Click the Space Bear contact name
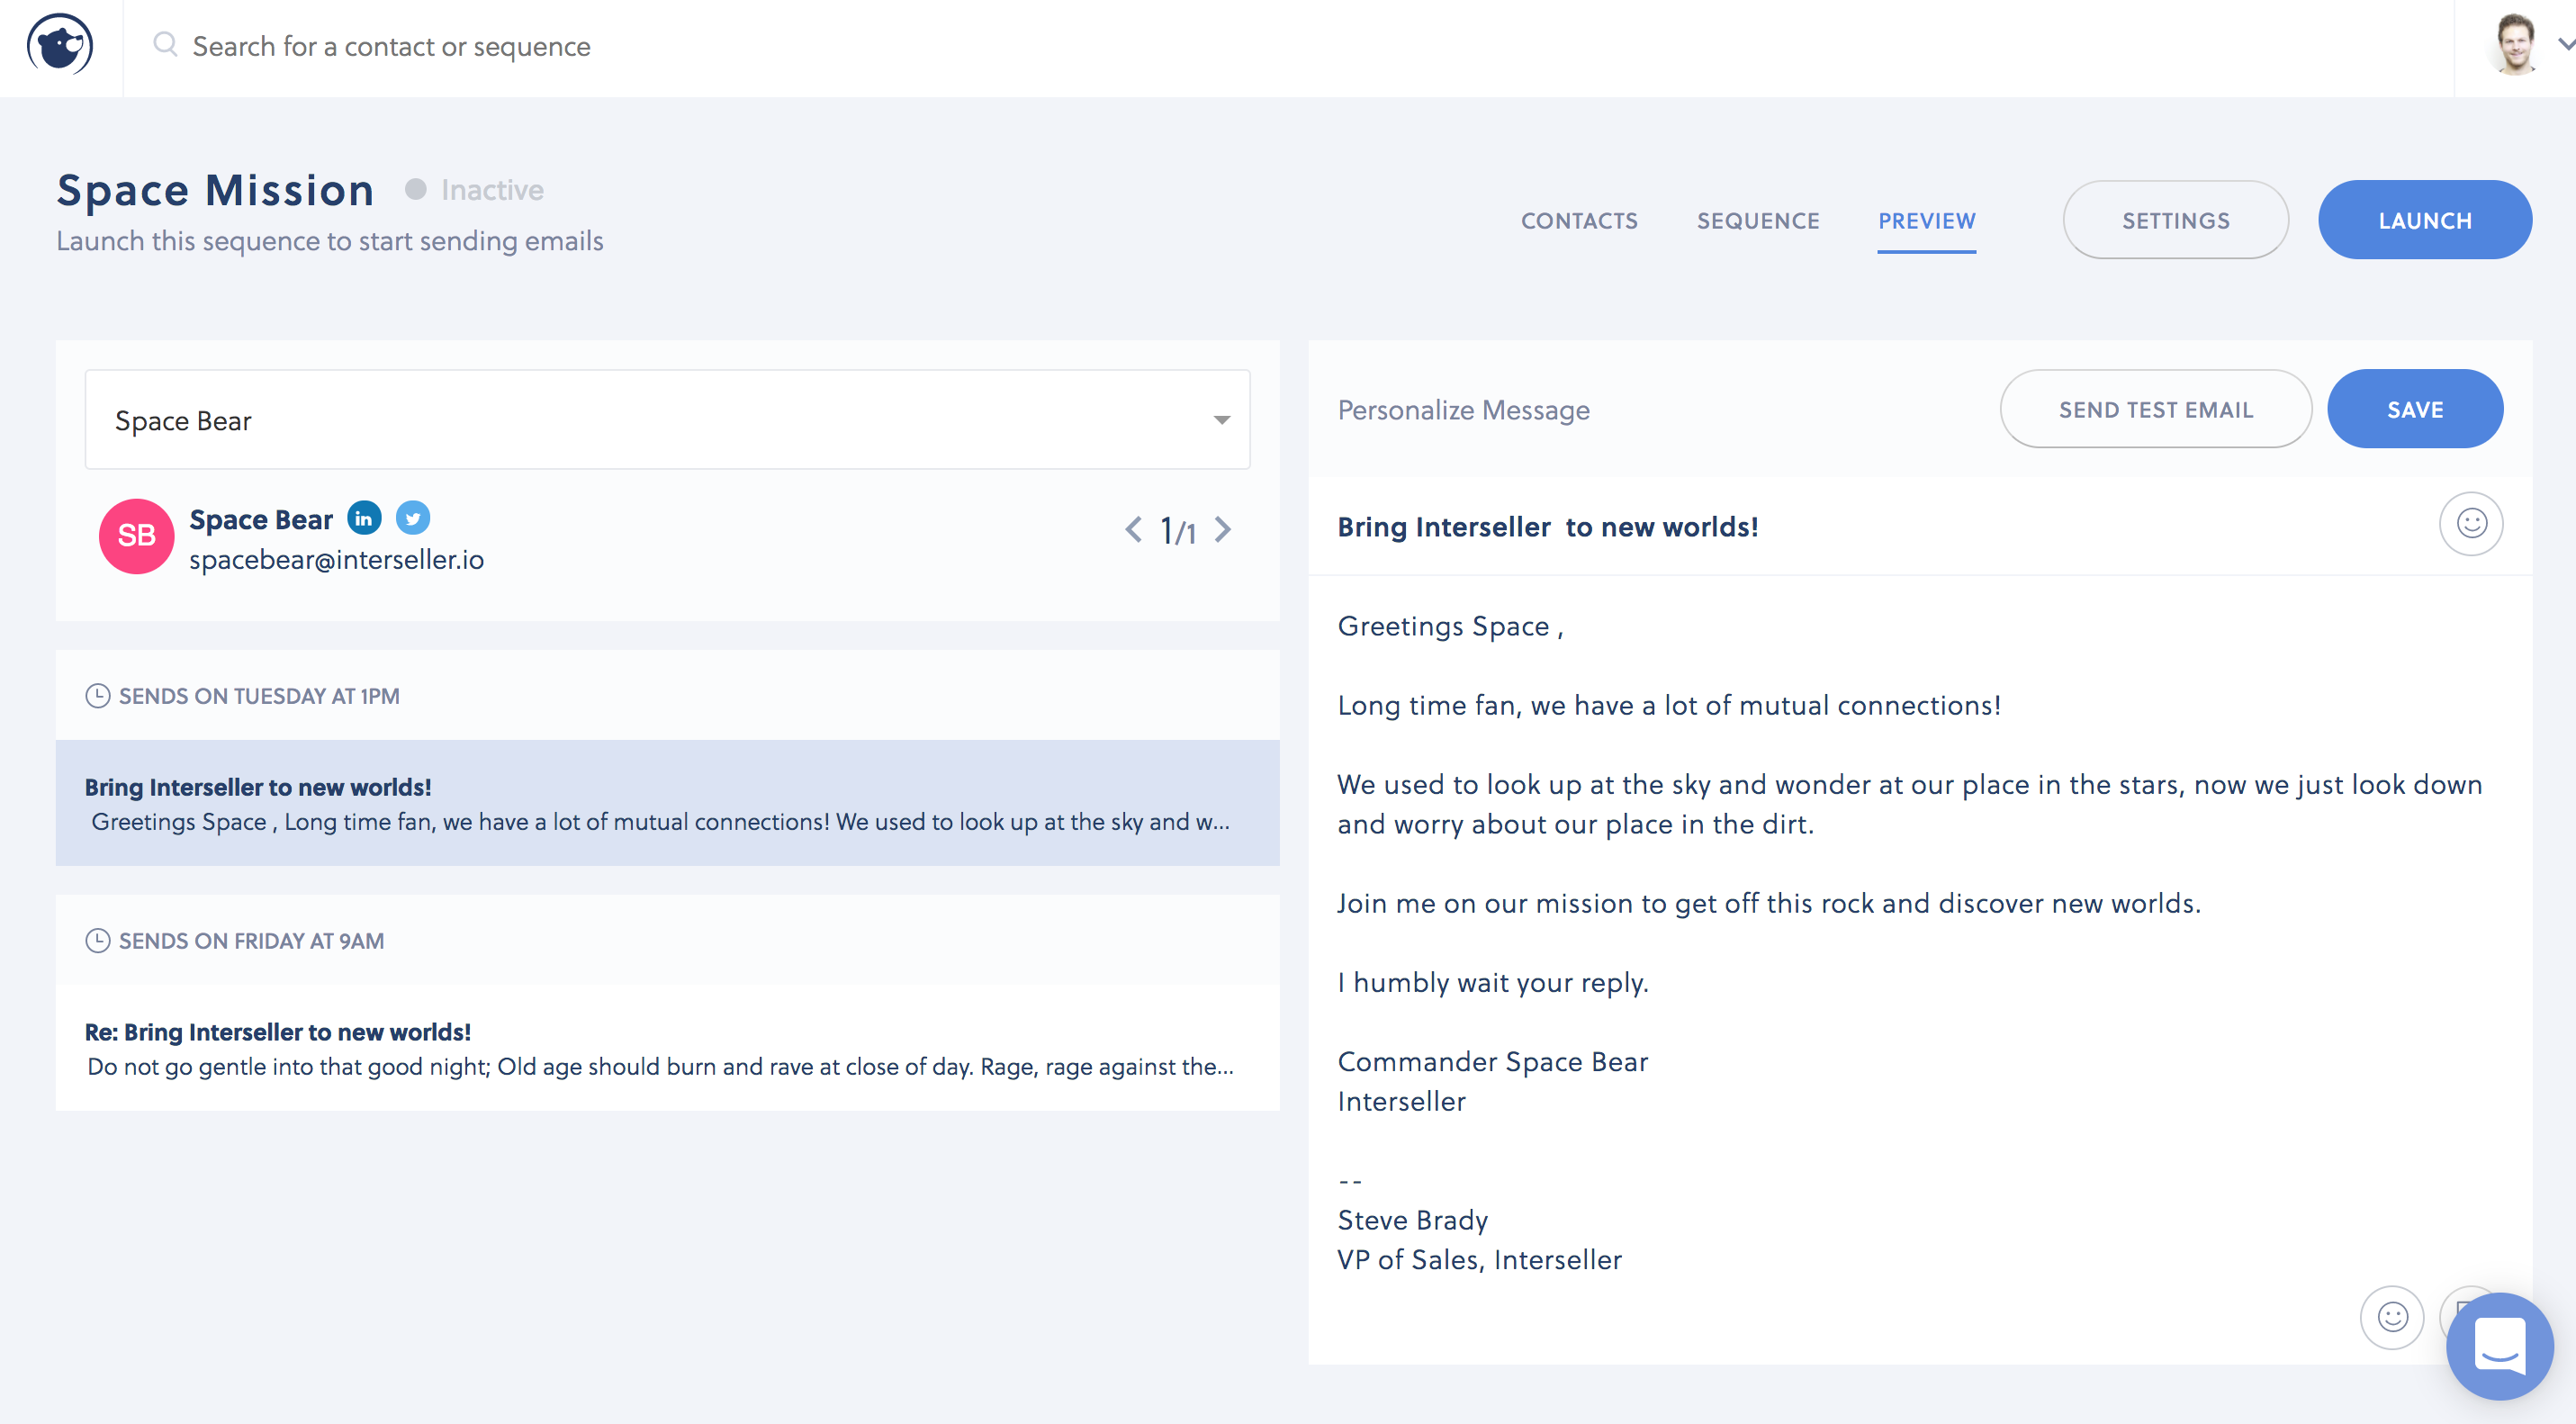 261,520
